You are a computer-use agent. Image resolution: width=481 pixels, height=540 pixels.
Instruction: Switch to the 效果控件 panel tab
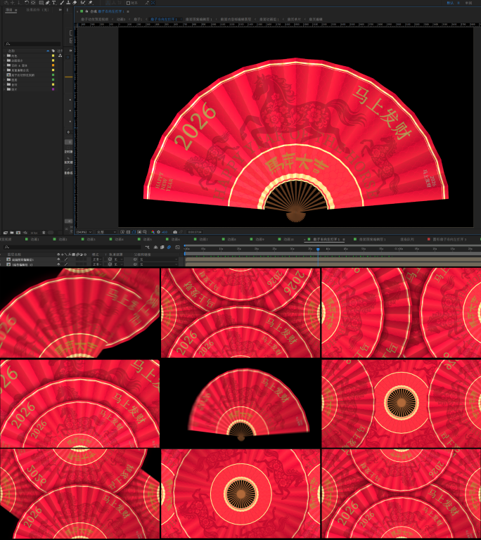click(37, 10)
